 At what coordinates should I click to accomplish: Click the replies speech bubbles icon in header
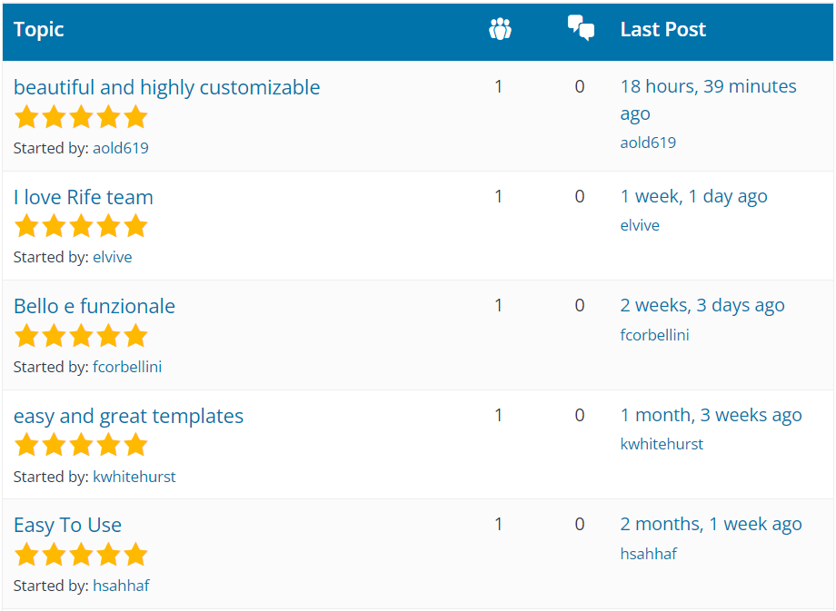581,28
